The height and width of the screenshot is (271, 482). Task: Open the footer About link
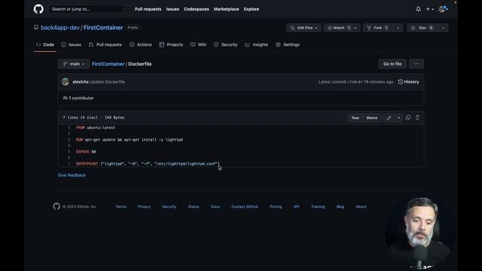pos(361,207)
